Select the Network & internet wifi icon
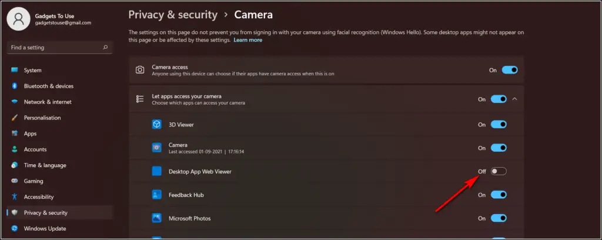 click(x=15, y=102)
